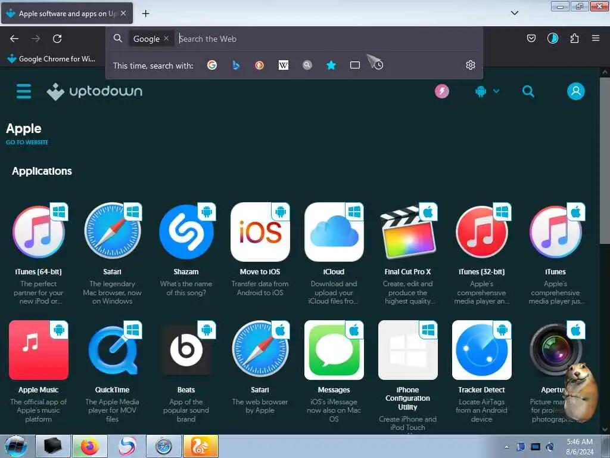This screenshot has height=458, width=610.
Task: Open the user account profile icon
Action: click(576, 91)
